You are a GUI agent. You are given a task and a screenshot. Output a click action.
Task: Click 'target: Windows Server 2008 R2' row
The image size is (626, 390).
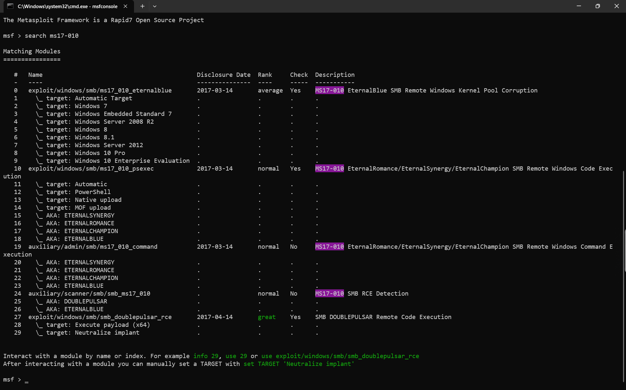click(95, 122)
